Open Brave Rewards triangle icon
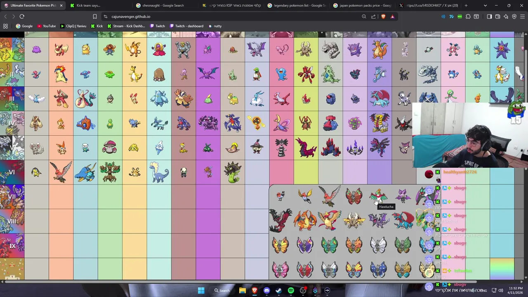The width and height of the screenshot is (528, 297). [x=392, y=16]
